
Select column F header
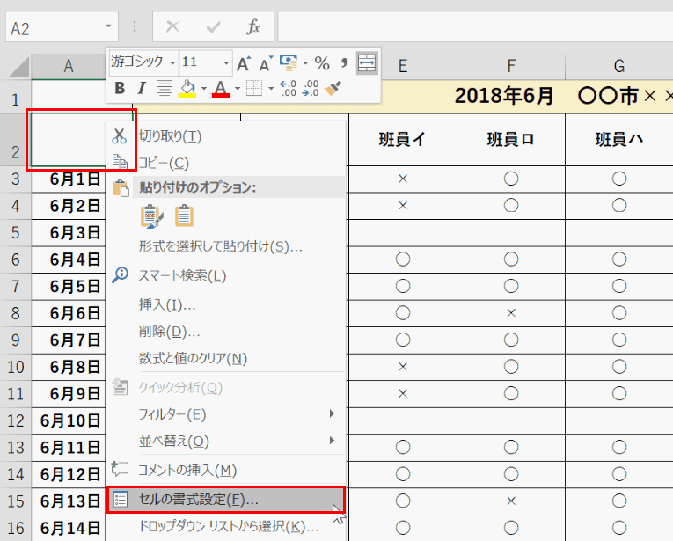click(x=511, y=67)
